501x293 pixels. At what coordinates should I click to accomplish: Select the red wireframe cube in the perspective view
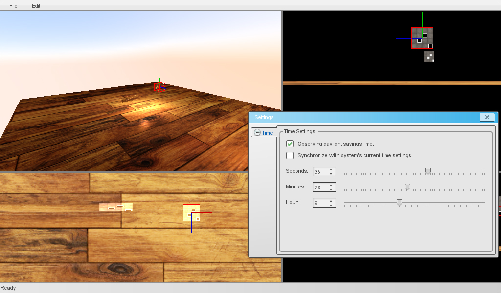click(x=159, y=87)
